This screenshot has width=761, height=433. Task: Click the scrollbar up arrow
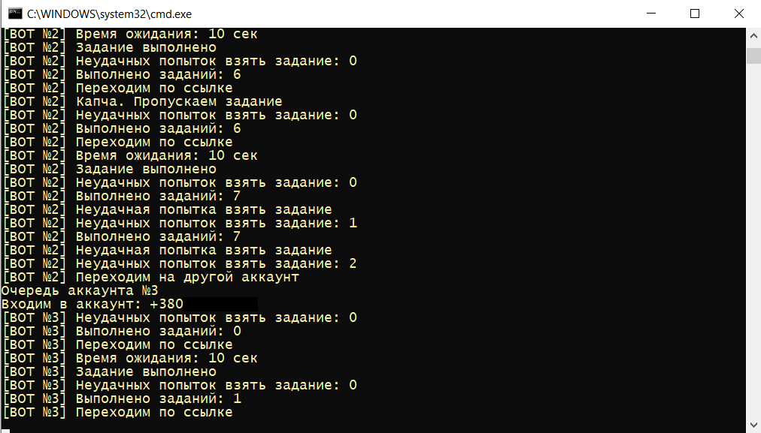(753, 36)
